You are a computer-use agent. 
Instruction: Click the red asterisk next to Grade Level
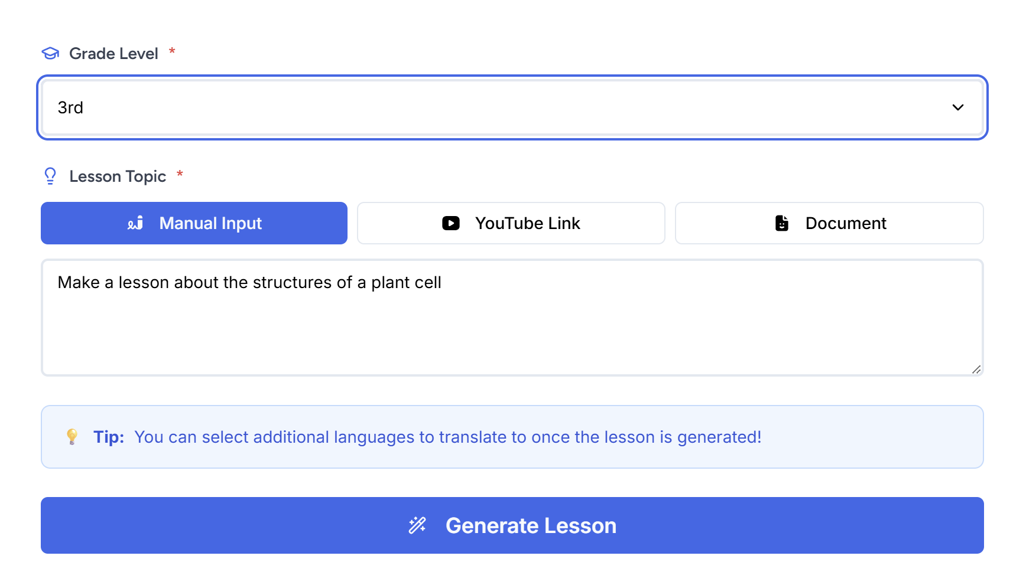(171, 52)
